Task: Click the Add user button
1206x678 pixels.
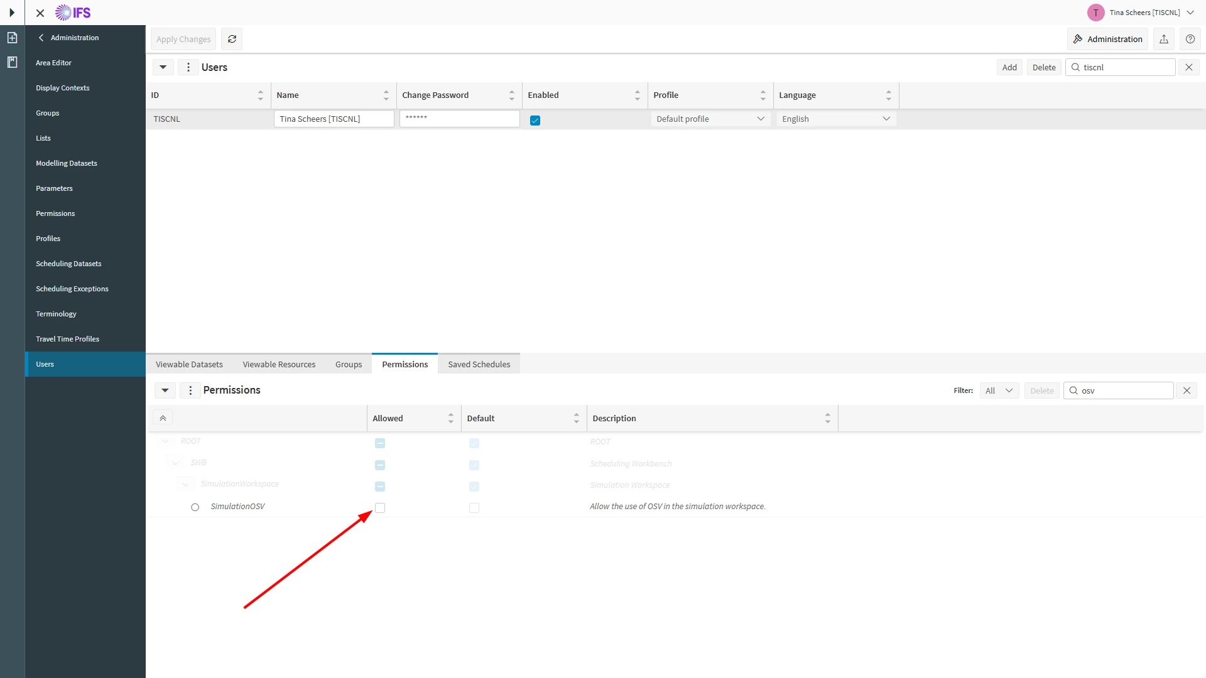Action: click(x=1009, y=67)
